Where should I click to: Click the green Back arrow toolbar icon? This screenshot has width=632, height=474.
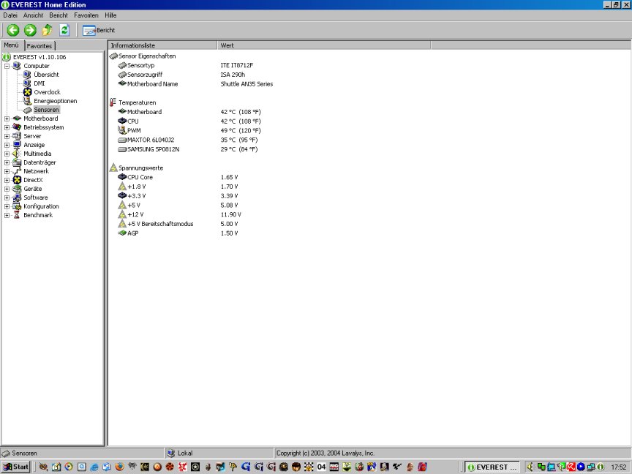13,30
